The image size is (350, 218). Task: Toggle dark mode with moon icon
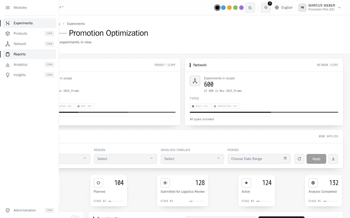pos(250,8)
